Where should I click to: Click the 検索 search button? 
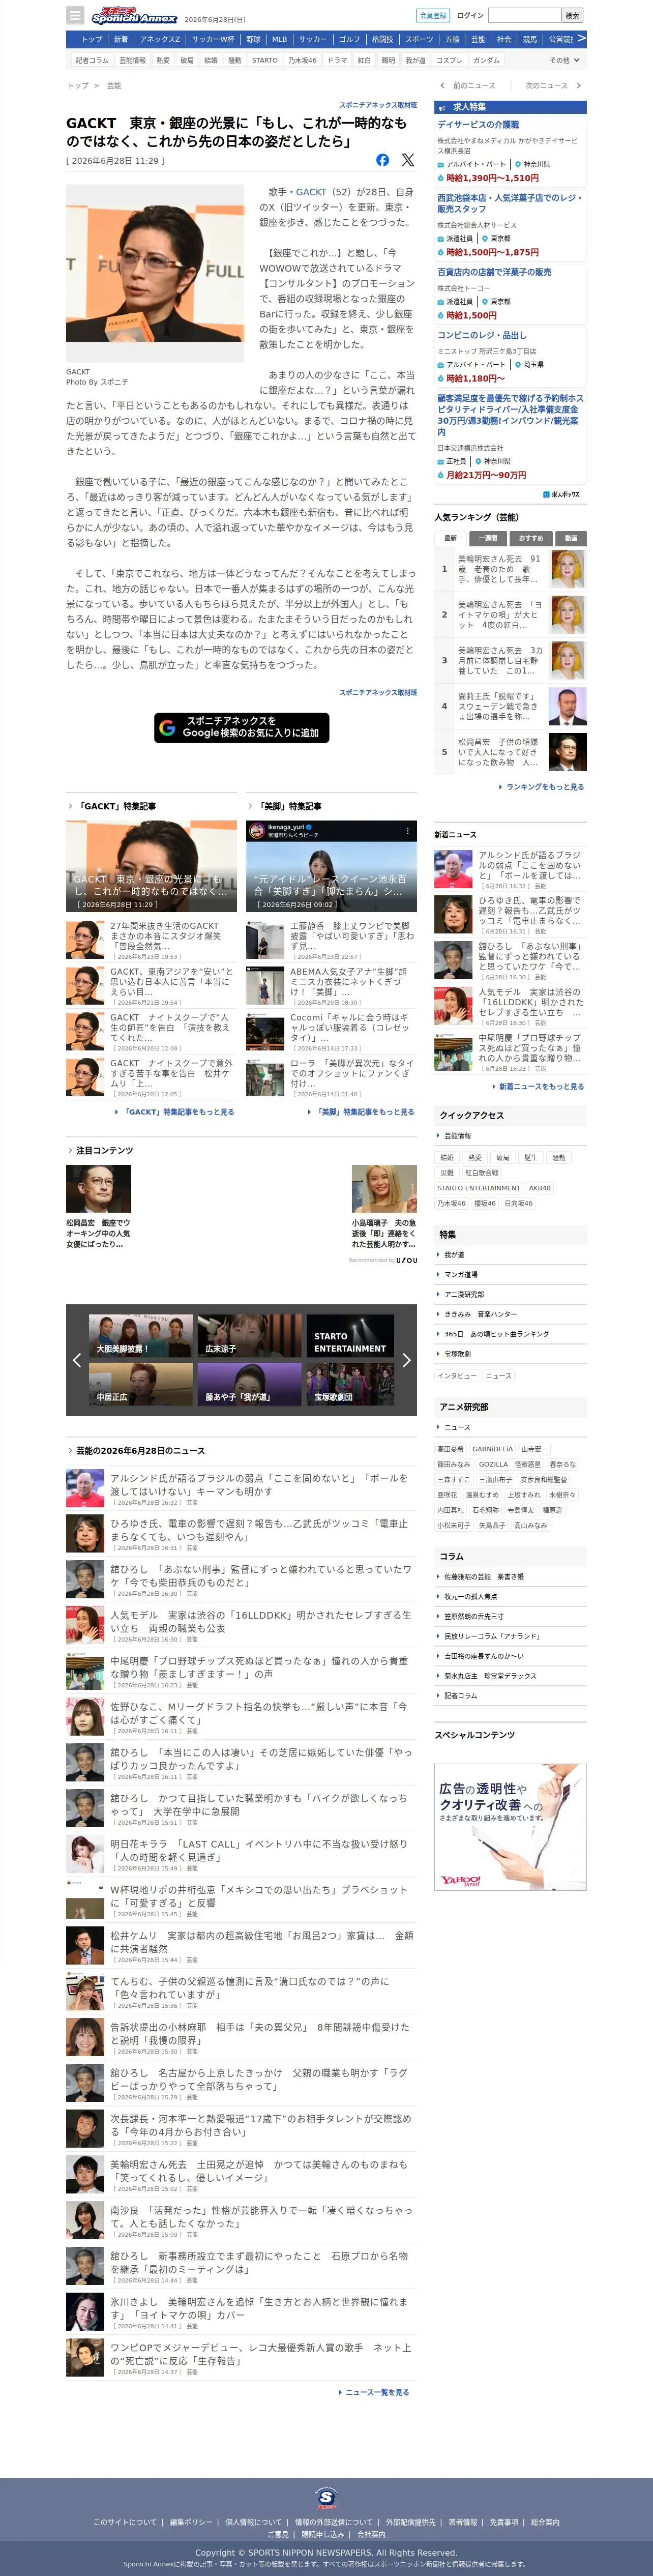[572, 15]
